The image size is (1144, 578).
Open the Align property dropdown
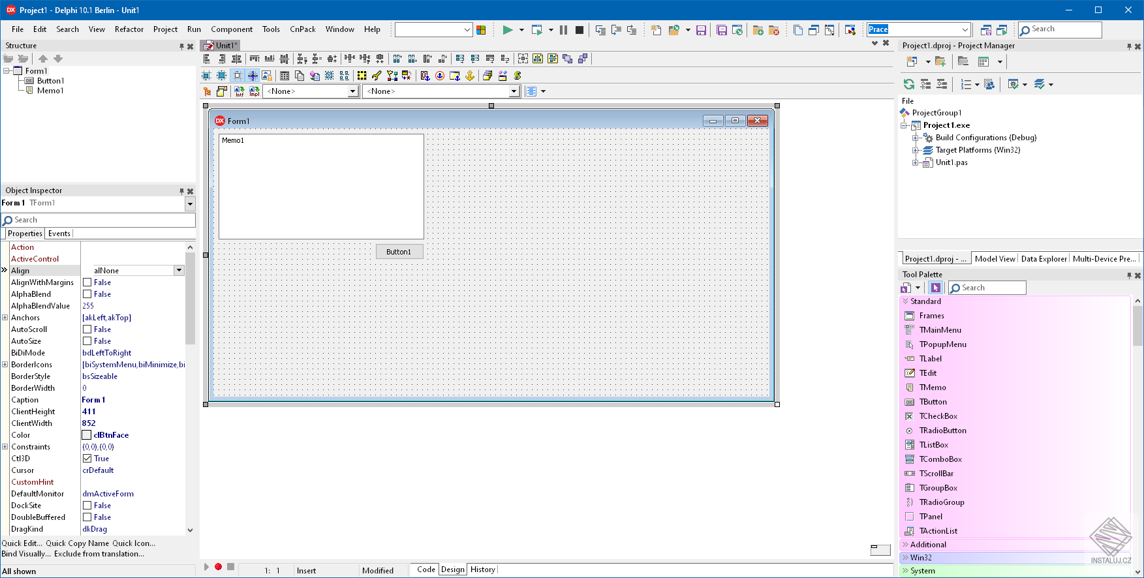click(179, 270)
